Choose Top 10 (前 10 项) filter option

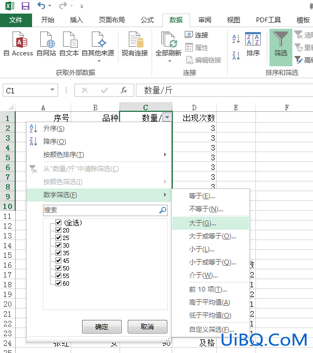pyautogui.click(x=210, y=289)
